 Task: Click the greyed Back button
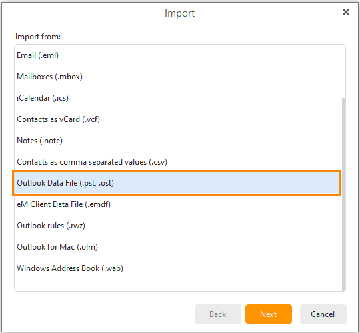[x=217, y=314]
